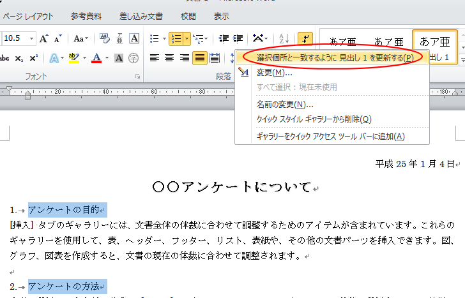
Task: Align text left
Action: pos(154,58)
